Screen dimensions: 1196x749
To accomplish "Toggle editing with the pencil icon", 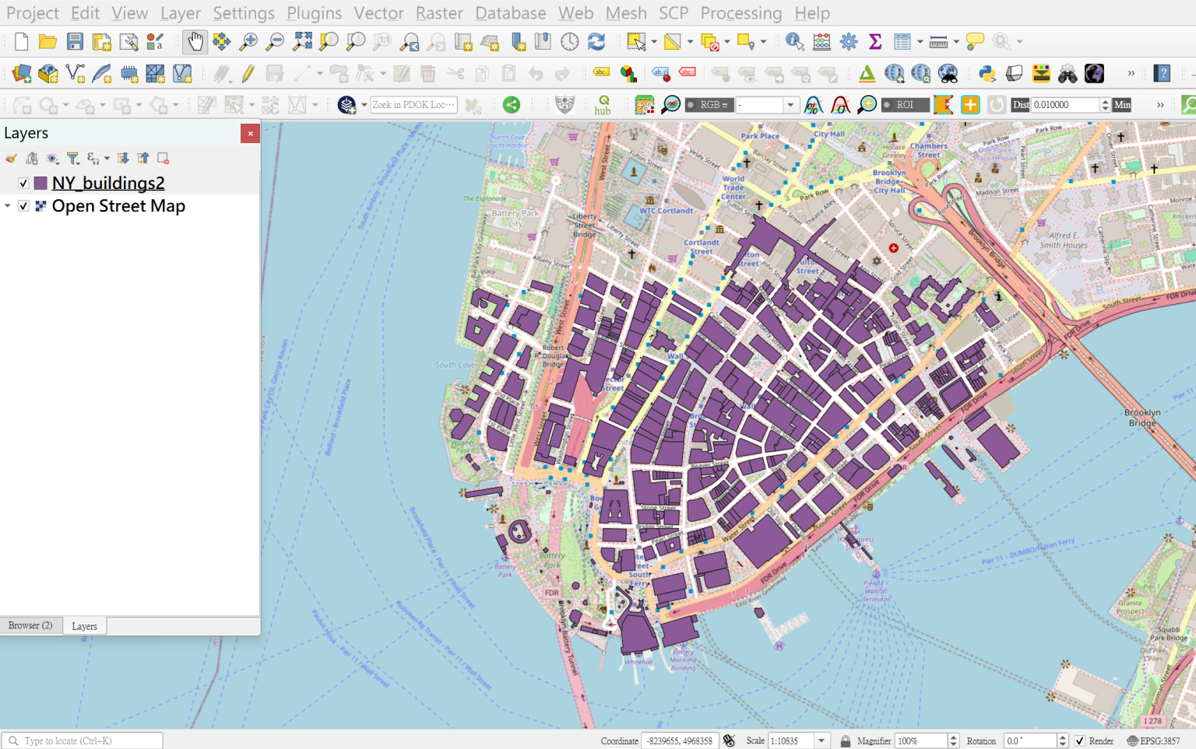I will 248,73.
